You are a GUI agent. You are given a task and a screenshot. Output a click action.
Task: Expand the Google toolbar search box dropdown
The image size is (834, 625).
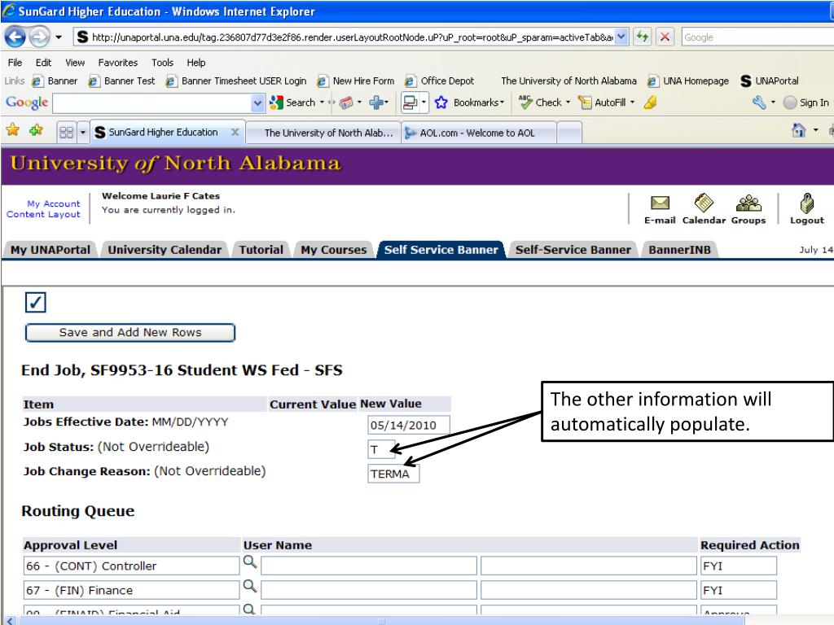[x=257, y=103]
